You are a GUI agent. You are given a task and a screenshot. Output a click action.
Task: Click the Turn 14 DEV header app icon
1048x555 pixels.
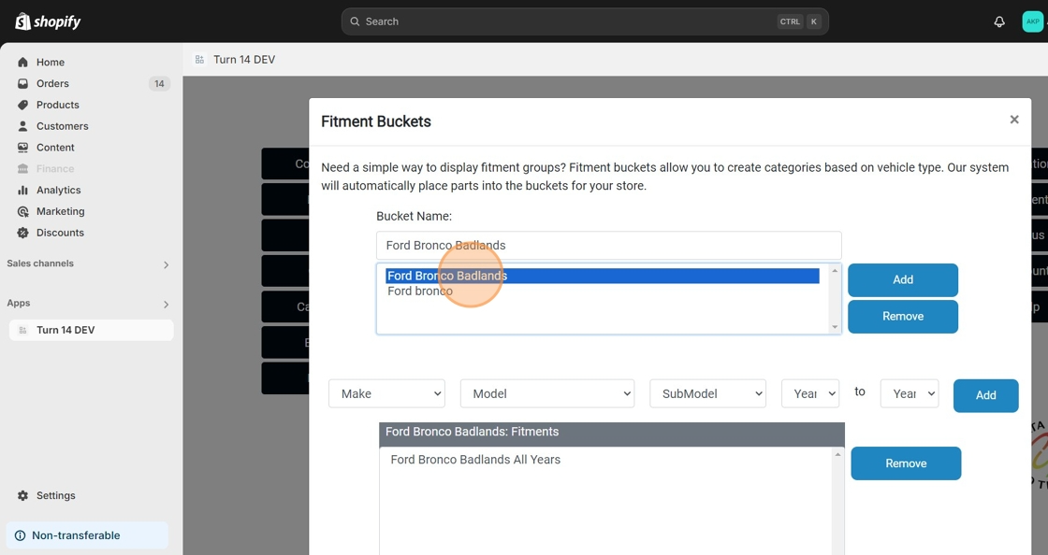pyautogui.click(x=199, y=60)
